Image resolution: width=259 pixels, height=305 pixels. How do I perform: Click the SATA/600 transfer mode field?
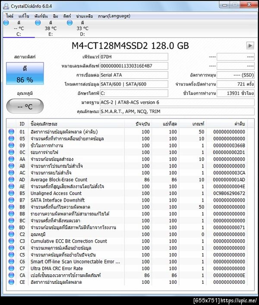134,84
